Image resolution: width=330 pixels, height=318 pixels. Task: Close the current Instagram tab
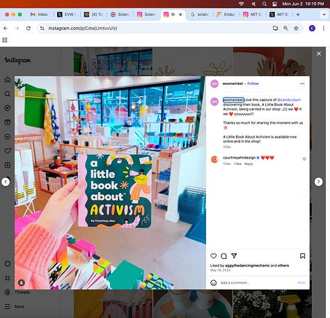tap(180, 15)
